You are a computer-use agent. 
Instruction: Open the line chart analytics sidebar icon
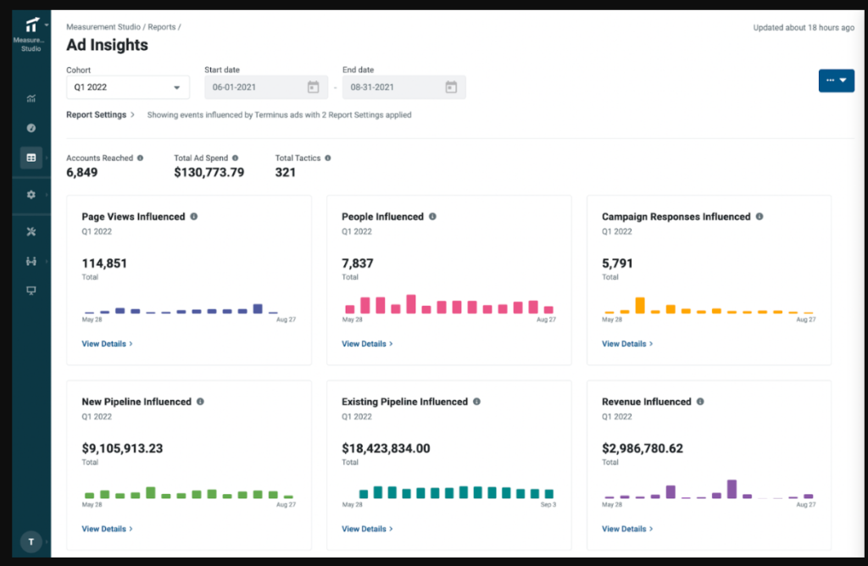(31, 98)
